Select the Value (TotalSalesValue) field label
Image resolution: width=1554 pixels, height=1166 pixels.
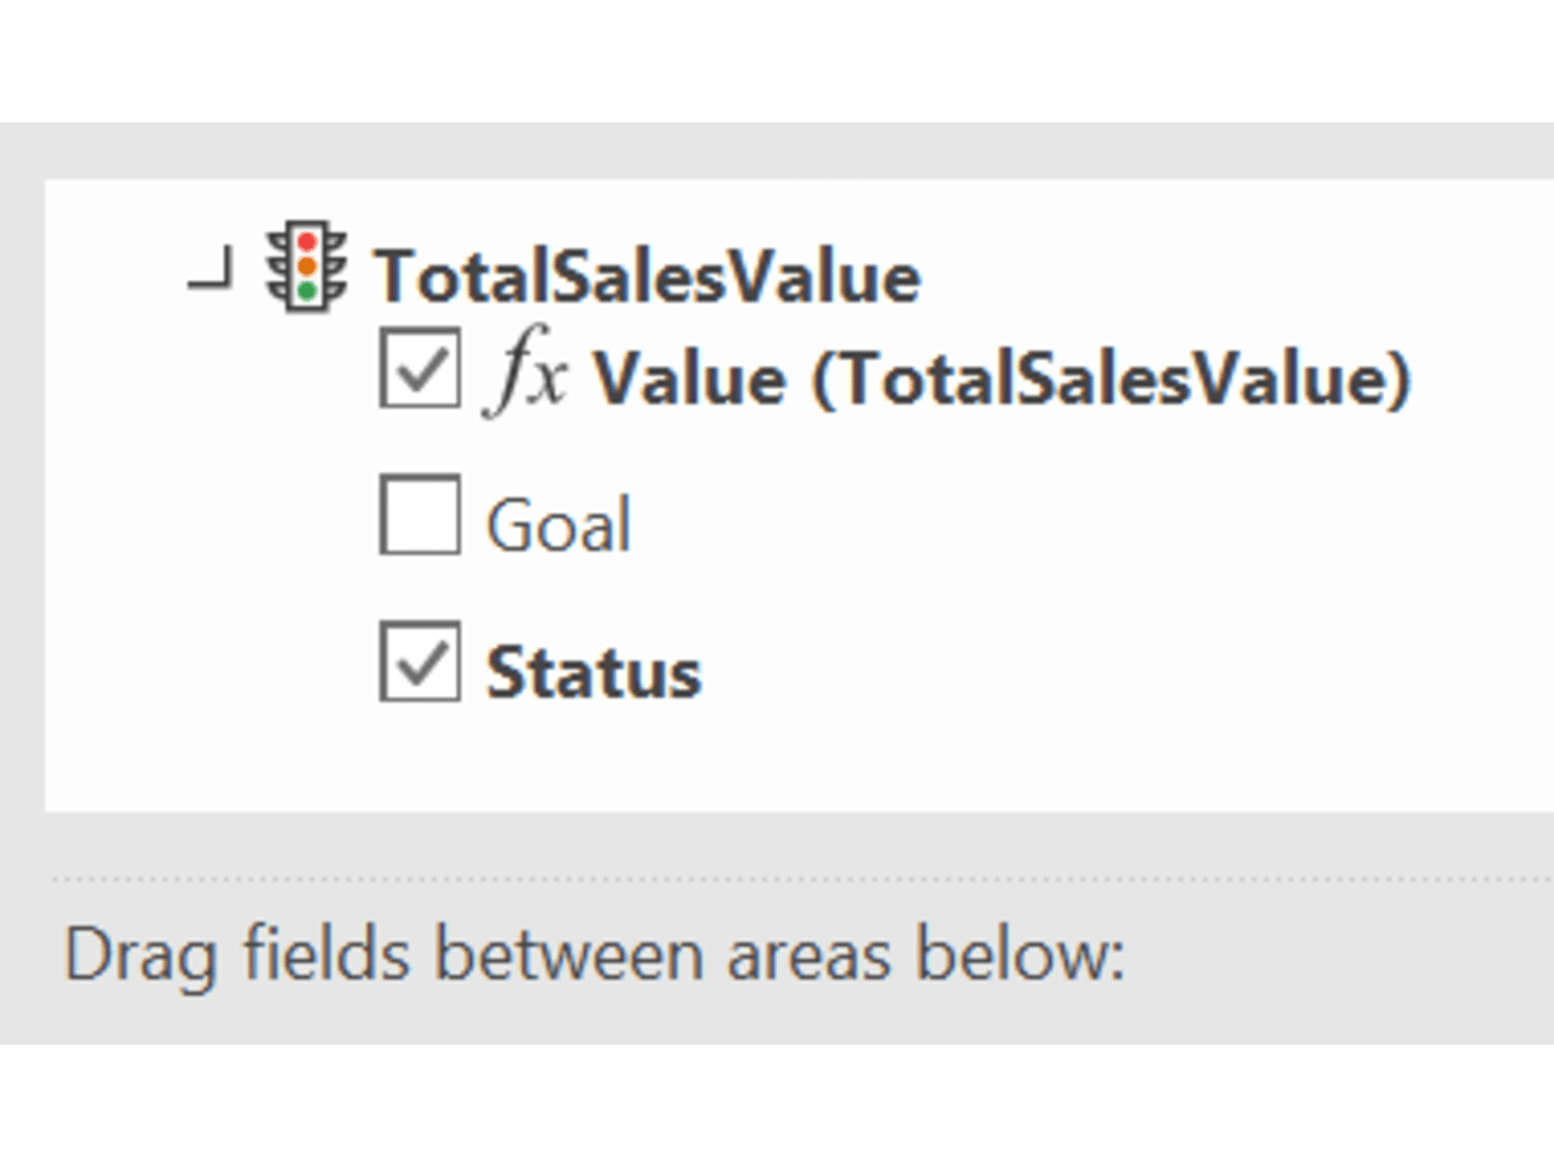click(1001, 378)
